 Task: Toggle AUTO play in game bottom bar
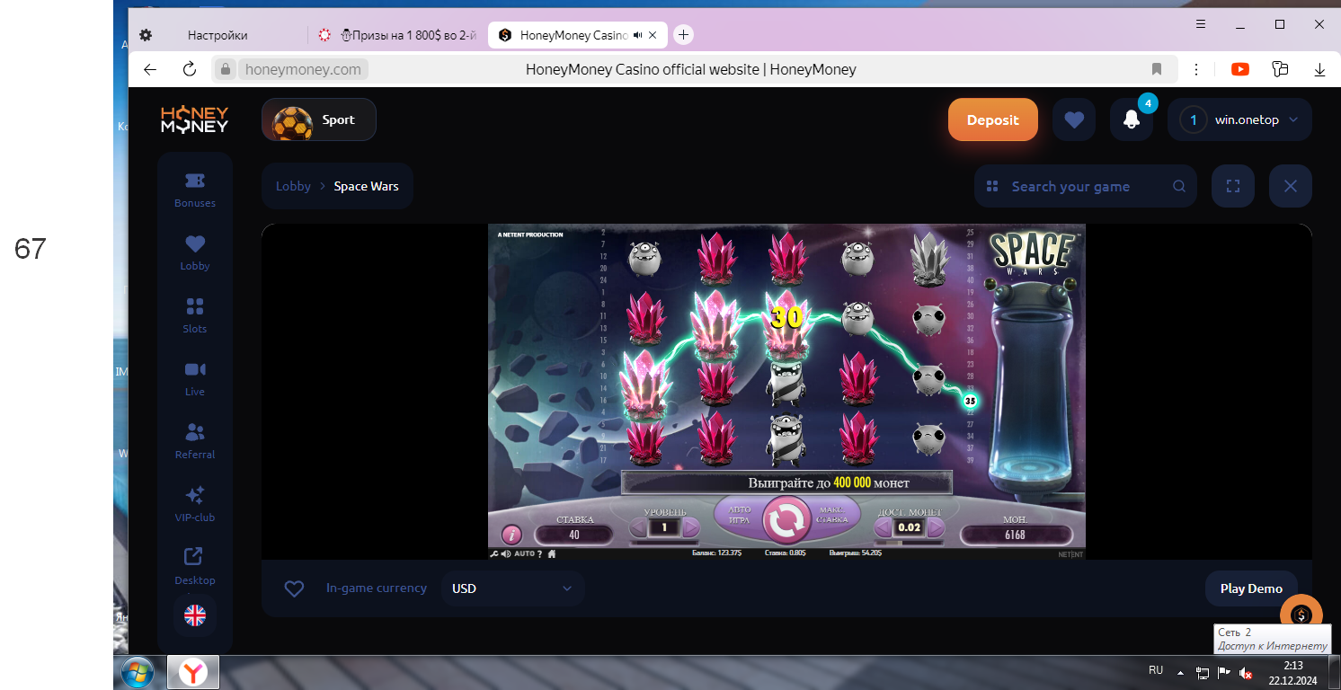(x=524, y=554)
